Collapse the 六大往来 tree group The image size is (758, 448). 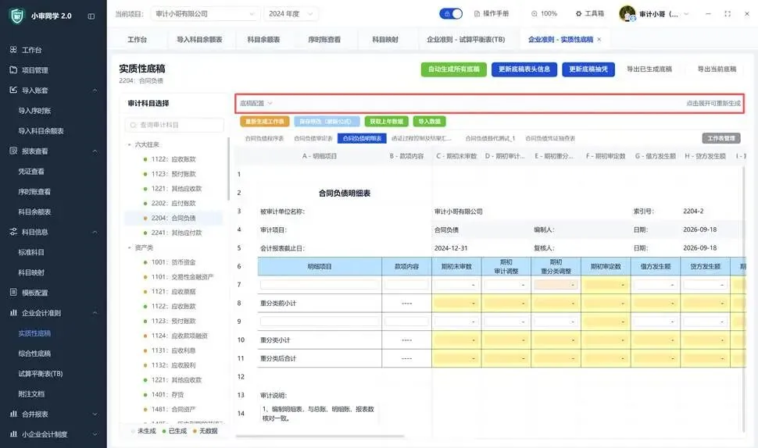129,144
